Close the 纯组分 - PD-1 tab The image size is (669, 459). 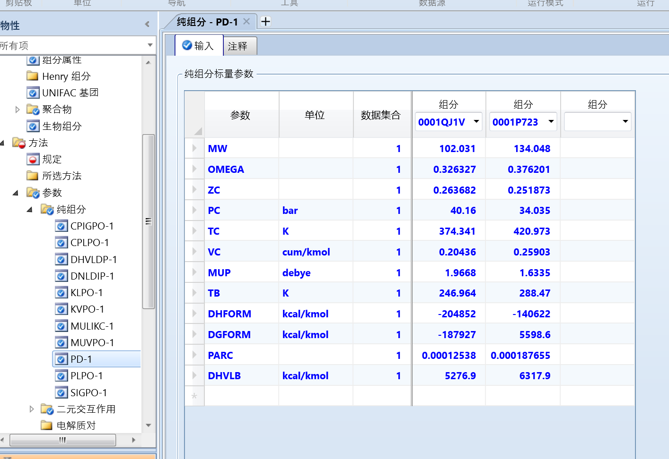pyautogui.click(x=246, y=21)
